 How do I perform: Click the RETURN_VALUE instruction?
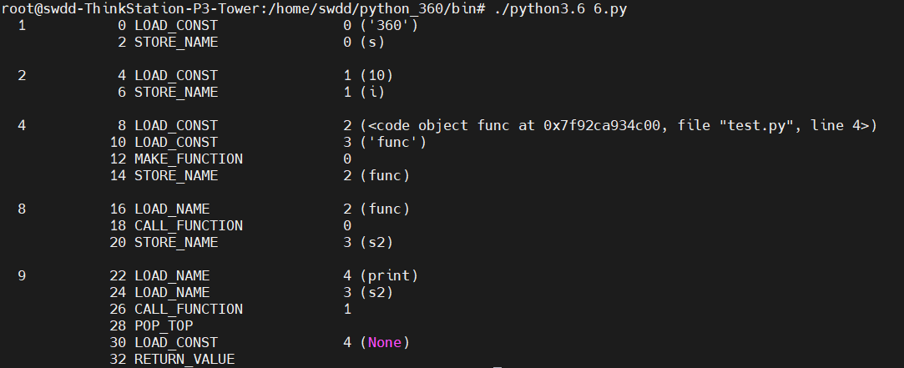coord(184,359)
